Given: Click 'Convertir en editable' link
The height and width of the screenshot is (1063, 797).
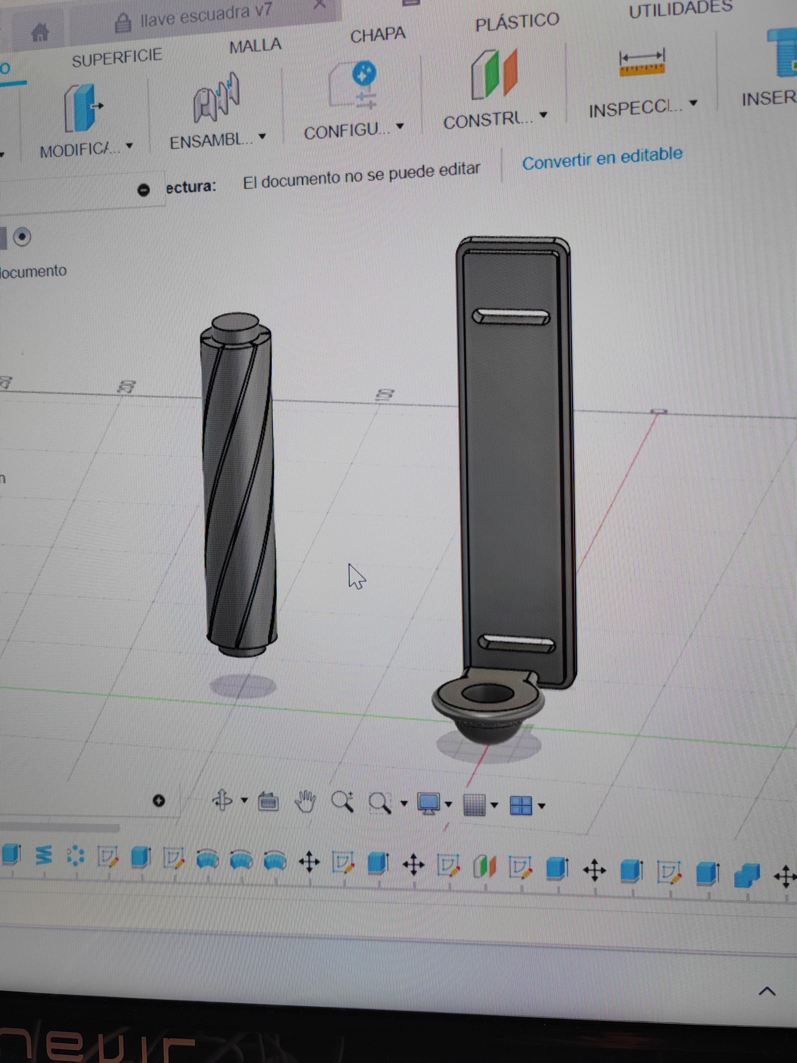Looking at the screenshot, I should tap(602, 159).
